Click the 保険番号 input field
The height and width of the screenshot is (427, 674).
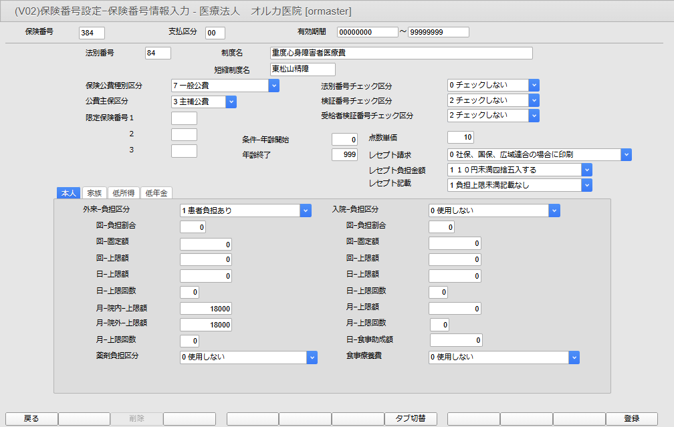(x=92, y=33)
